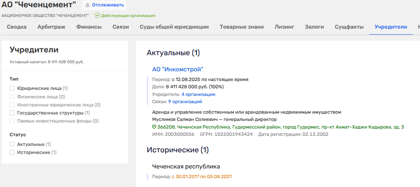Image resolution: width=420 pixels, height=187 pixels.
Task: Switch to the Лизинг tab
Action: point(284,27)
